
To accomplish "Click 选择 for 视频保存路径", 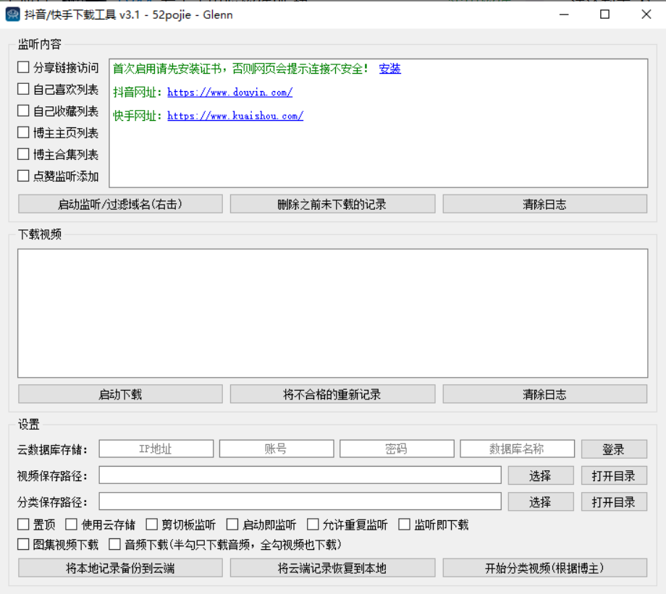I will [x=541, y=475].
